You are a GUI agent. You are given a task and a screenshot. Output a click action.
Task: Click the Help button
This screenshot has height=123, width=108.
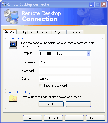74,118
